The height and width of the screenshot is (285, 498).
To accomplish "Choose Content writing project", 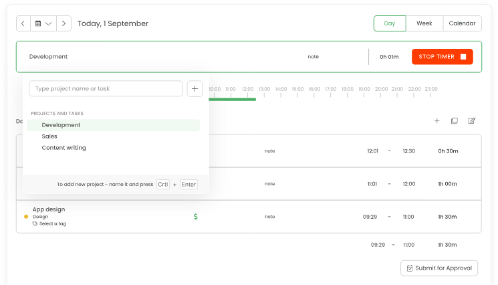I will (64, 148).
